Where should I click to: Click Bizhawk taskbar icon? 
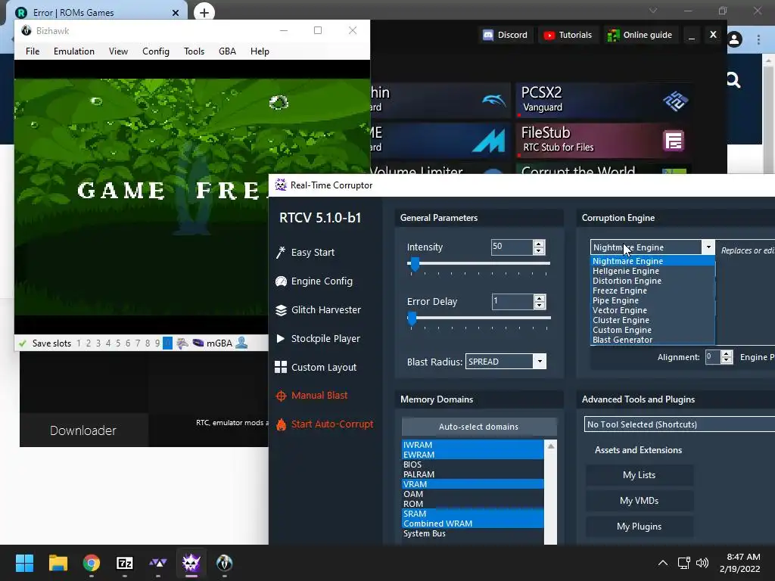pyautogui.click(x=224, y=563)
